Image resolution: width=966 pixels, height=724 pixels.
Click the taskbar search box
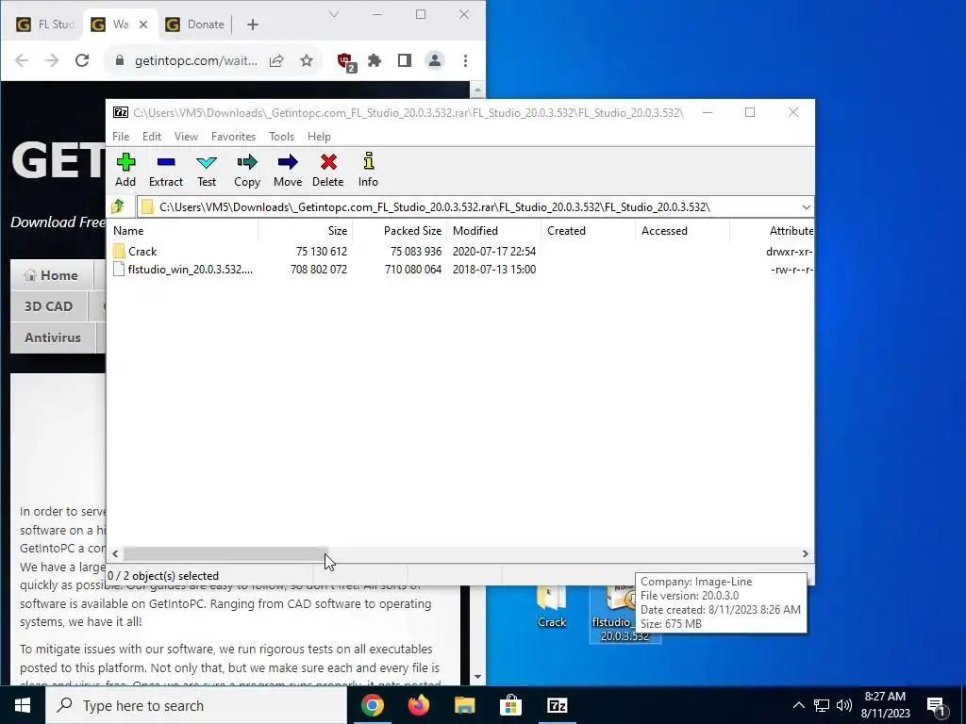point(196,705)
